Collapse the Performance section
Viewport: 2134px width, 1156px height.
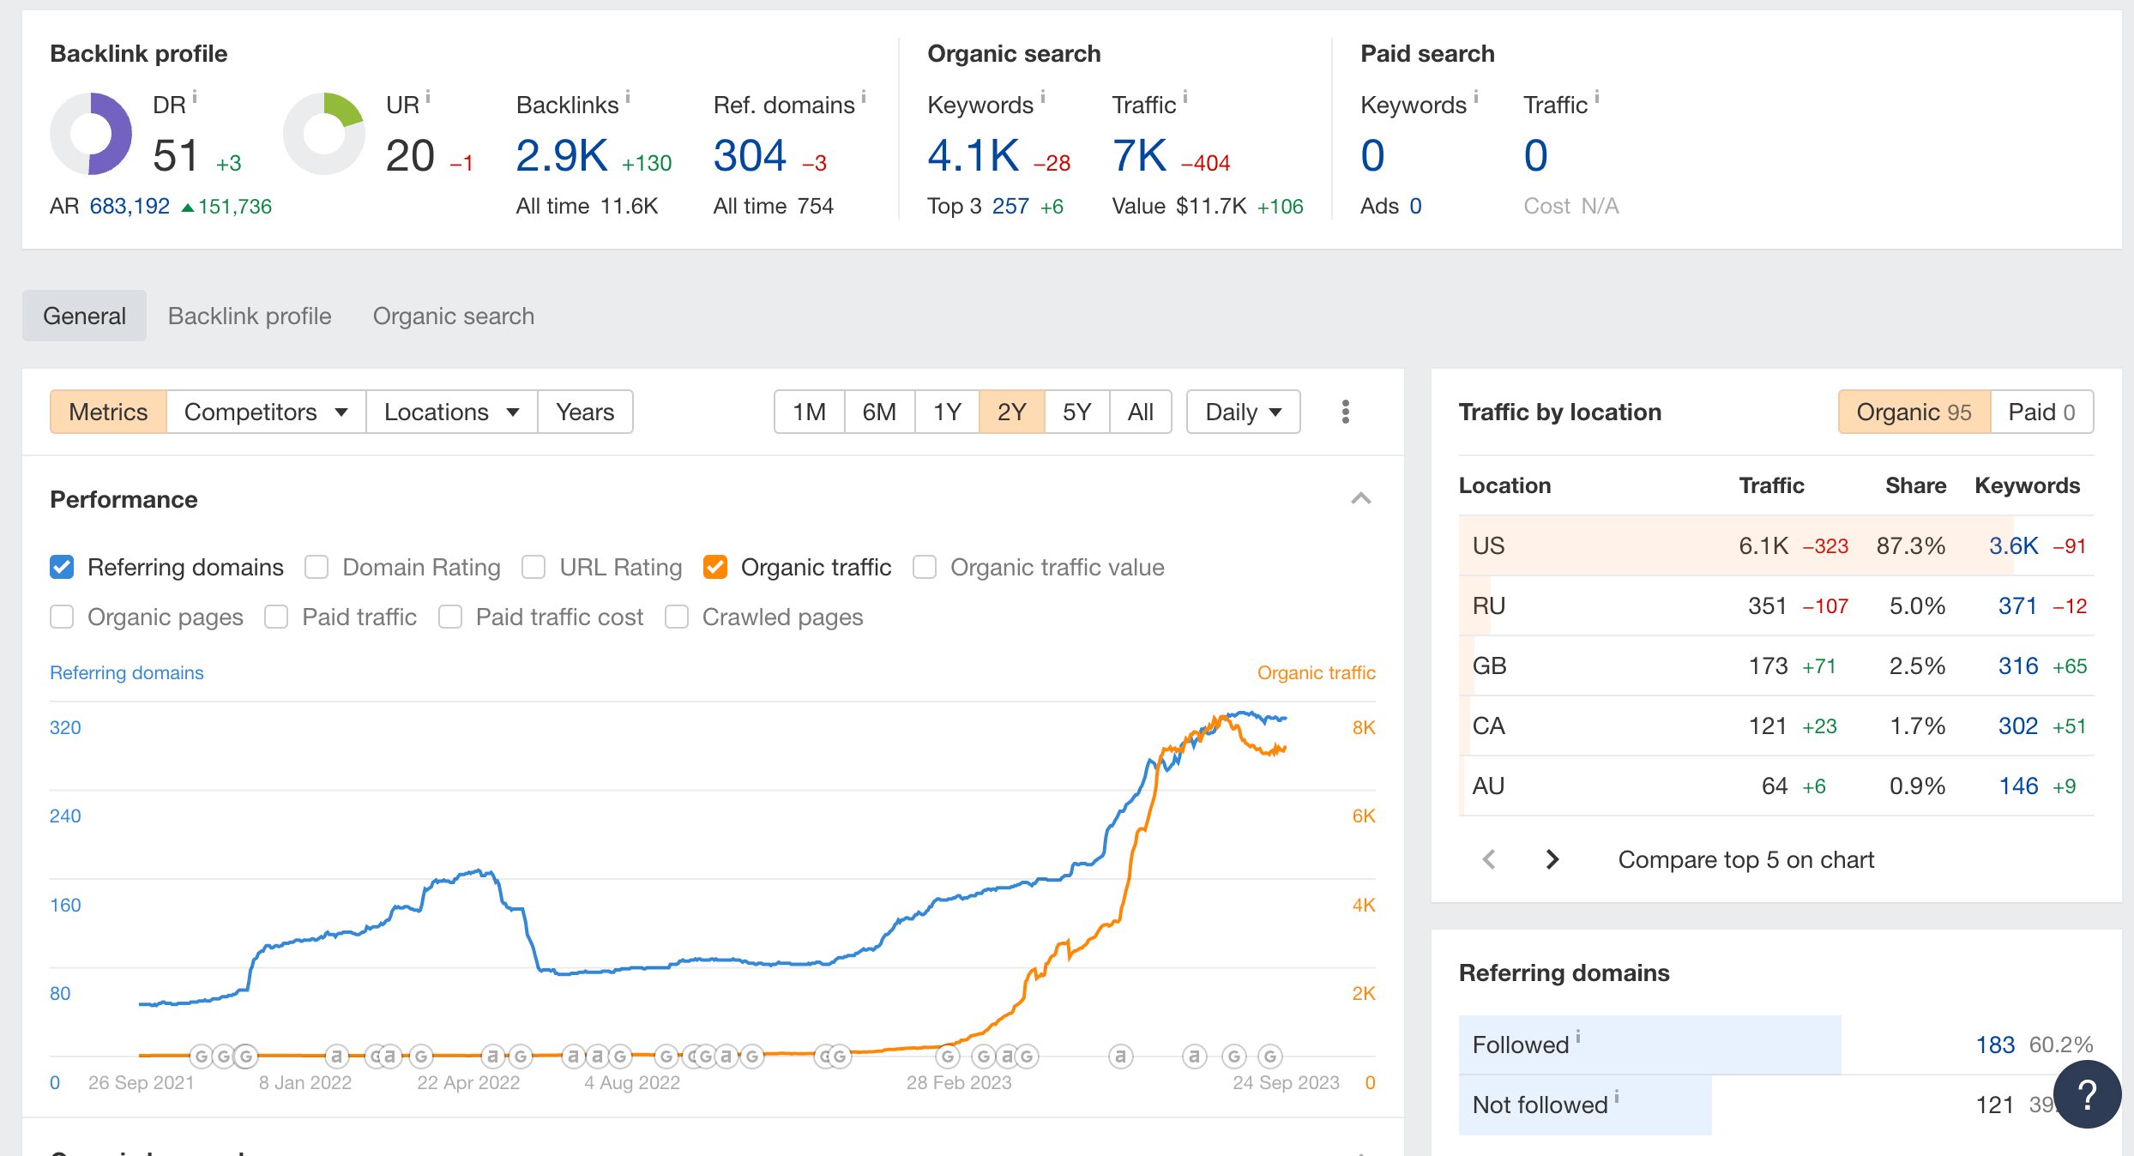pos(1361,499)
